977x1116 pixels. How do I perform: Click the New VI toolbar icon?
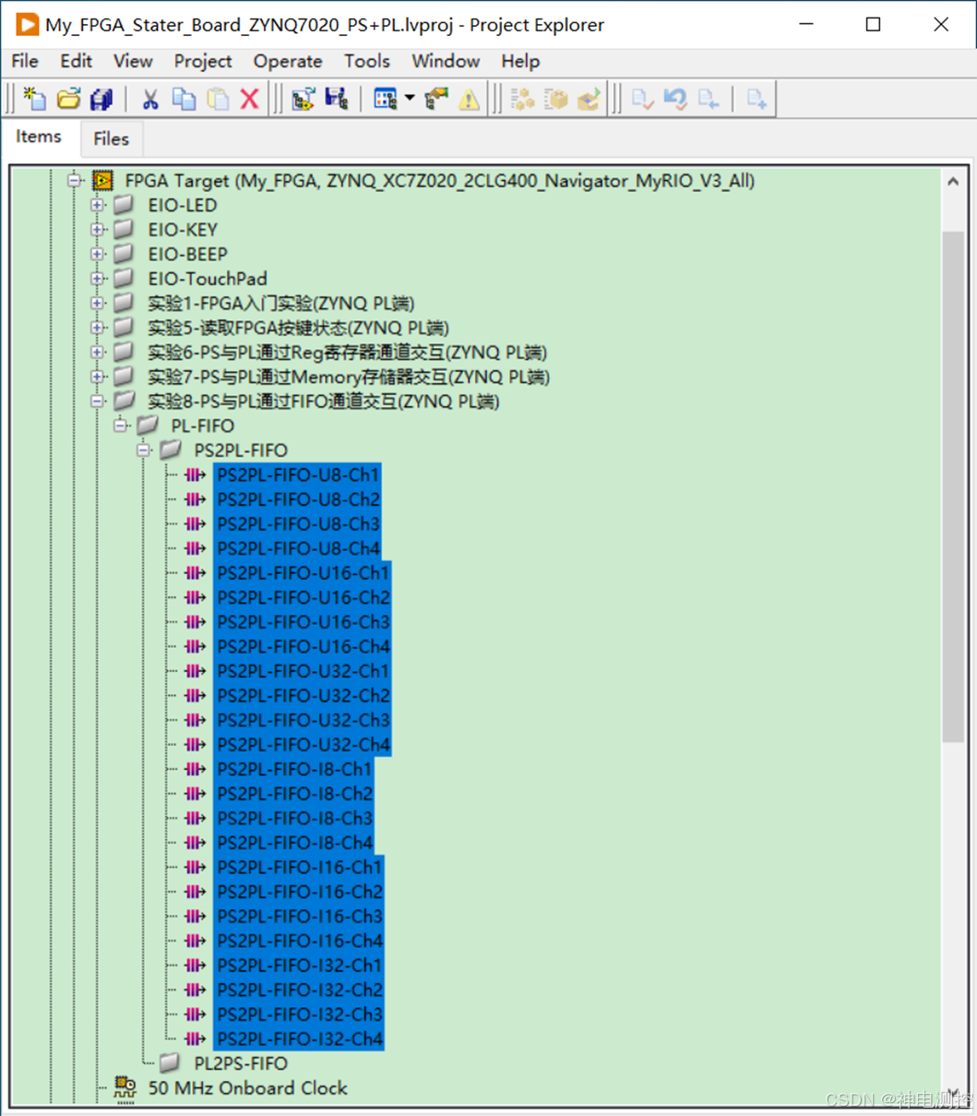(35, 99)
